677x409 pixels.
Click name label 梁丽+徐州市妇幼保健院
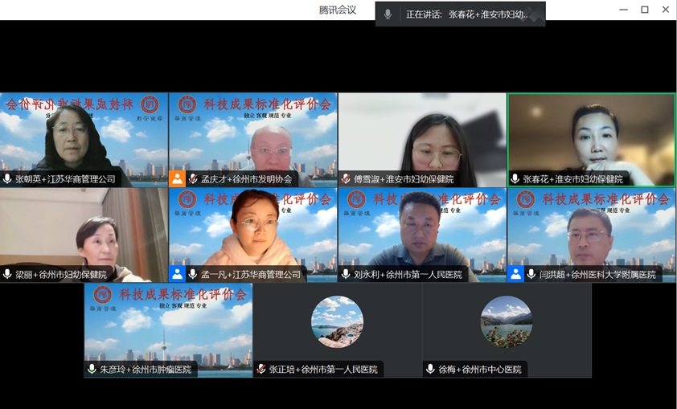pyautogui.click(x=61, y=274)
